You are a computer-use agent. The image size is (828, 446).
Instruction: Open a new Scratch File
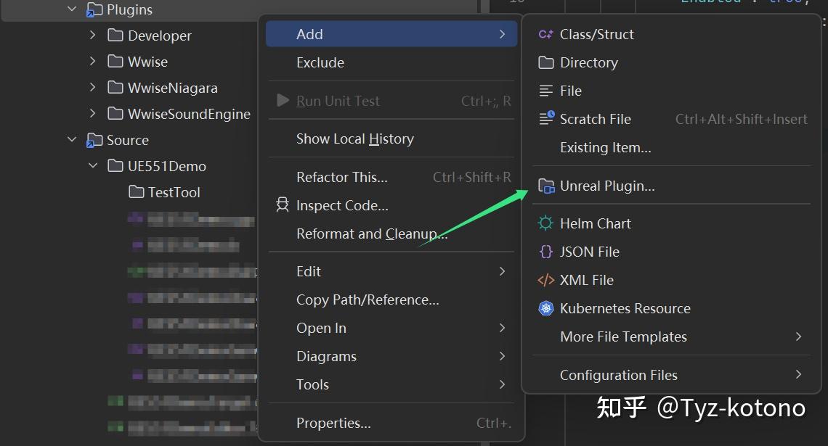click(545, 119)
